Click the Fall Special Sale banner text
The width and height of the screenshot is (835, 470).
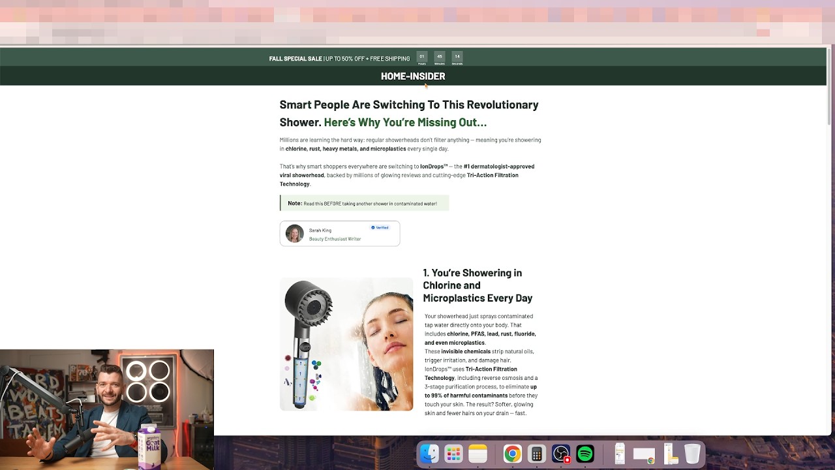[339, 59]
